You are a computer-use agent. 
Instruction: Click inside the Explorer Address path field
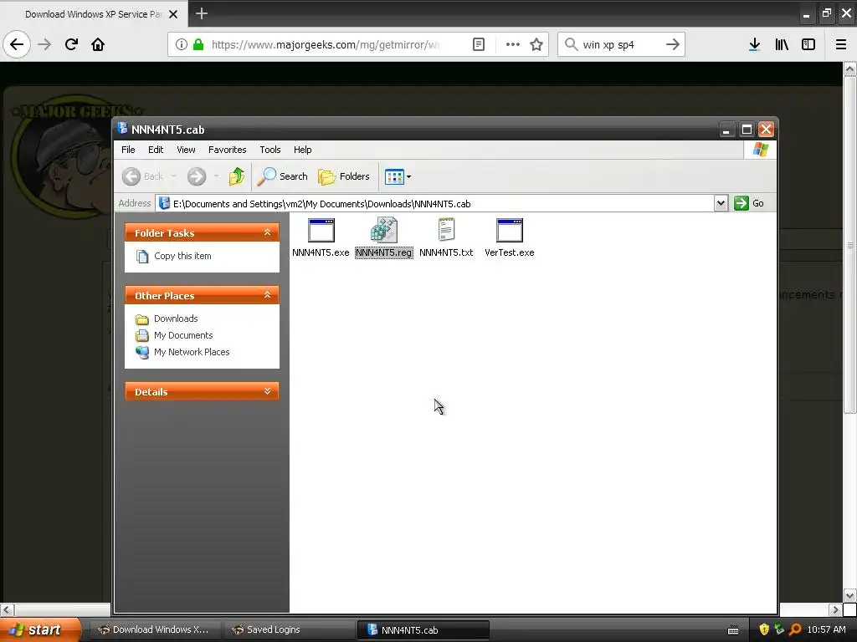tap(434, 204)
